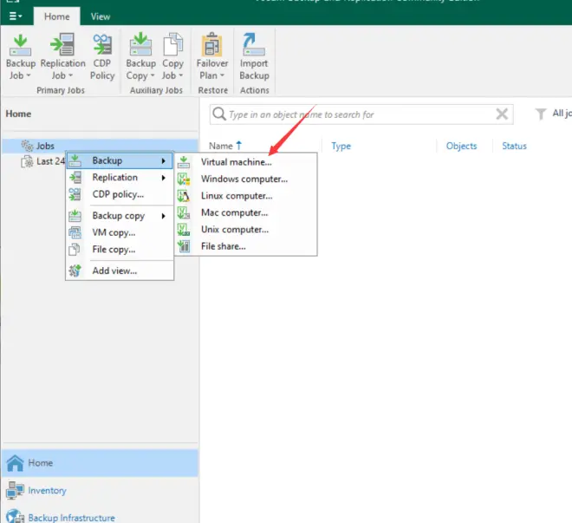Click the Virtual machine submenu icon
This screenshot has height=523, width=572.
tap(184, 162)
